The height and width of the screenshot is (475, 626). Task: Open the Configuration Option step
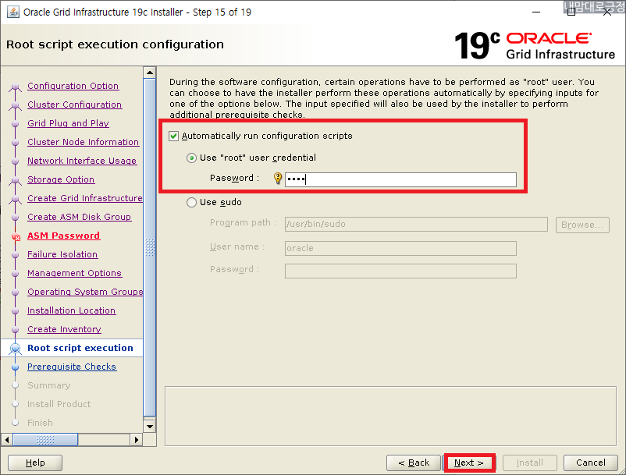[x=73, y=86]
